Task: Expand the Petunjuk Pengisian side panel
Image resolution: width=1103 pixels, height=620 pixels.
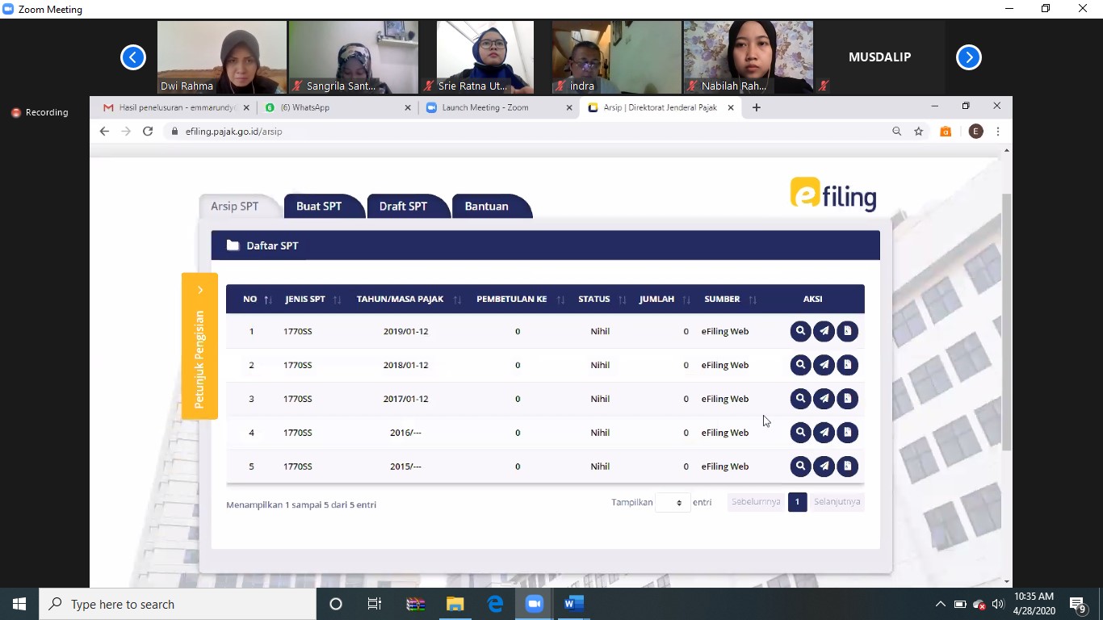Action: (199, 346)
